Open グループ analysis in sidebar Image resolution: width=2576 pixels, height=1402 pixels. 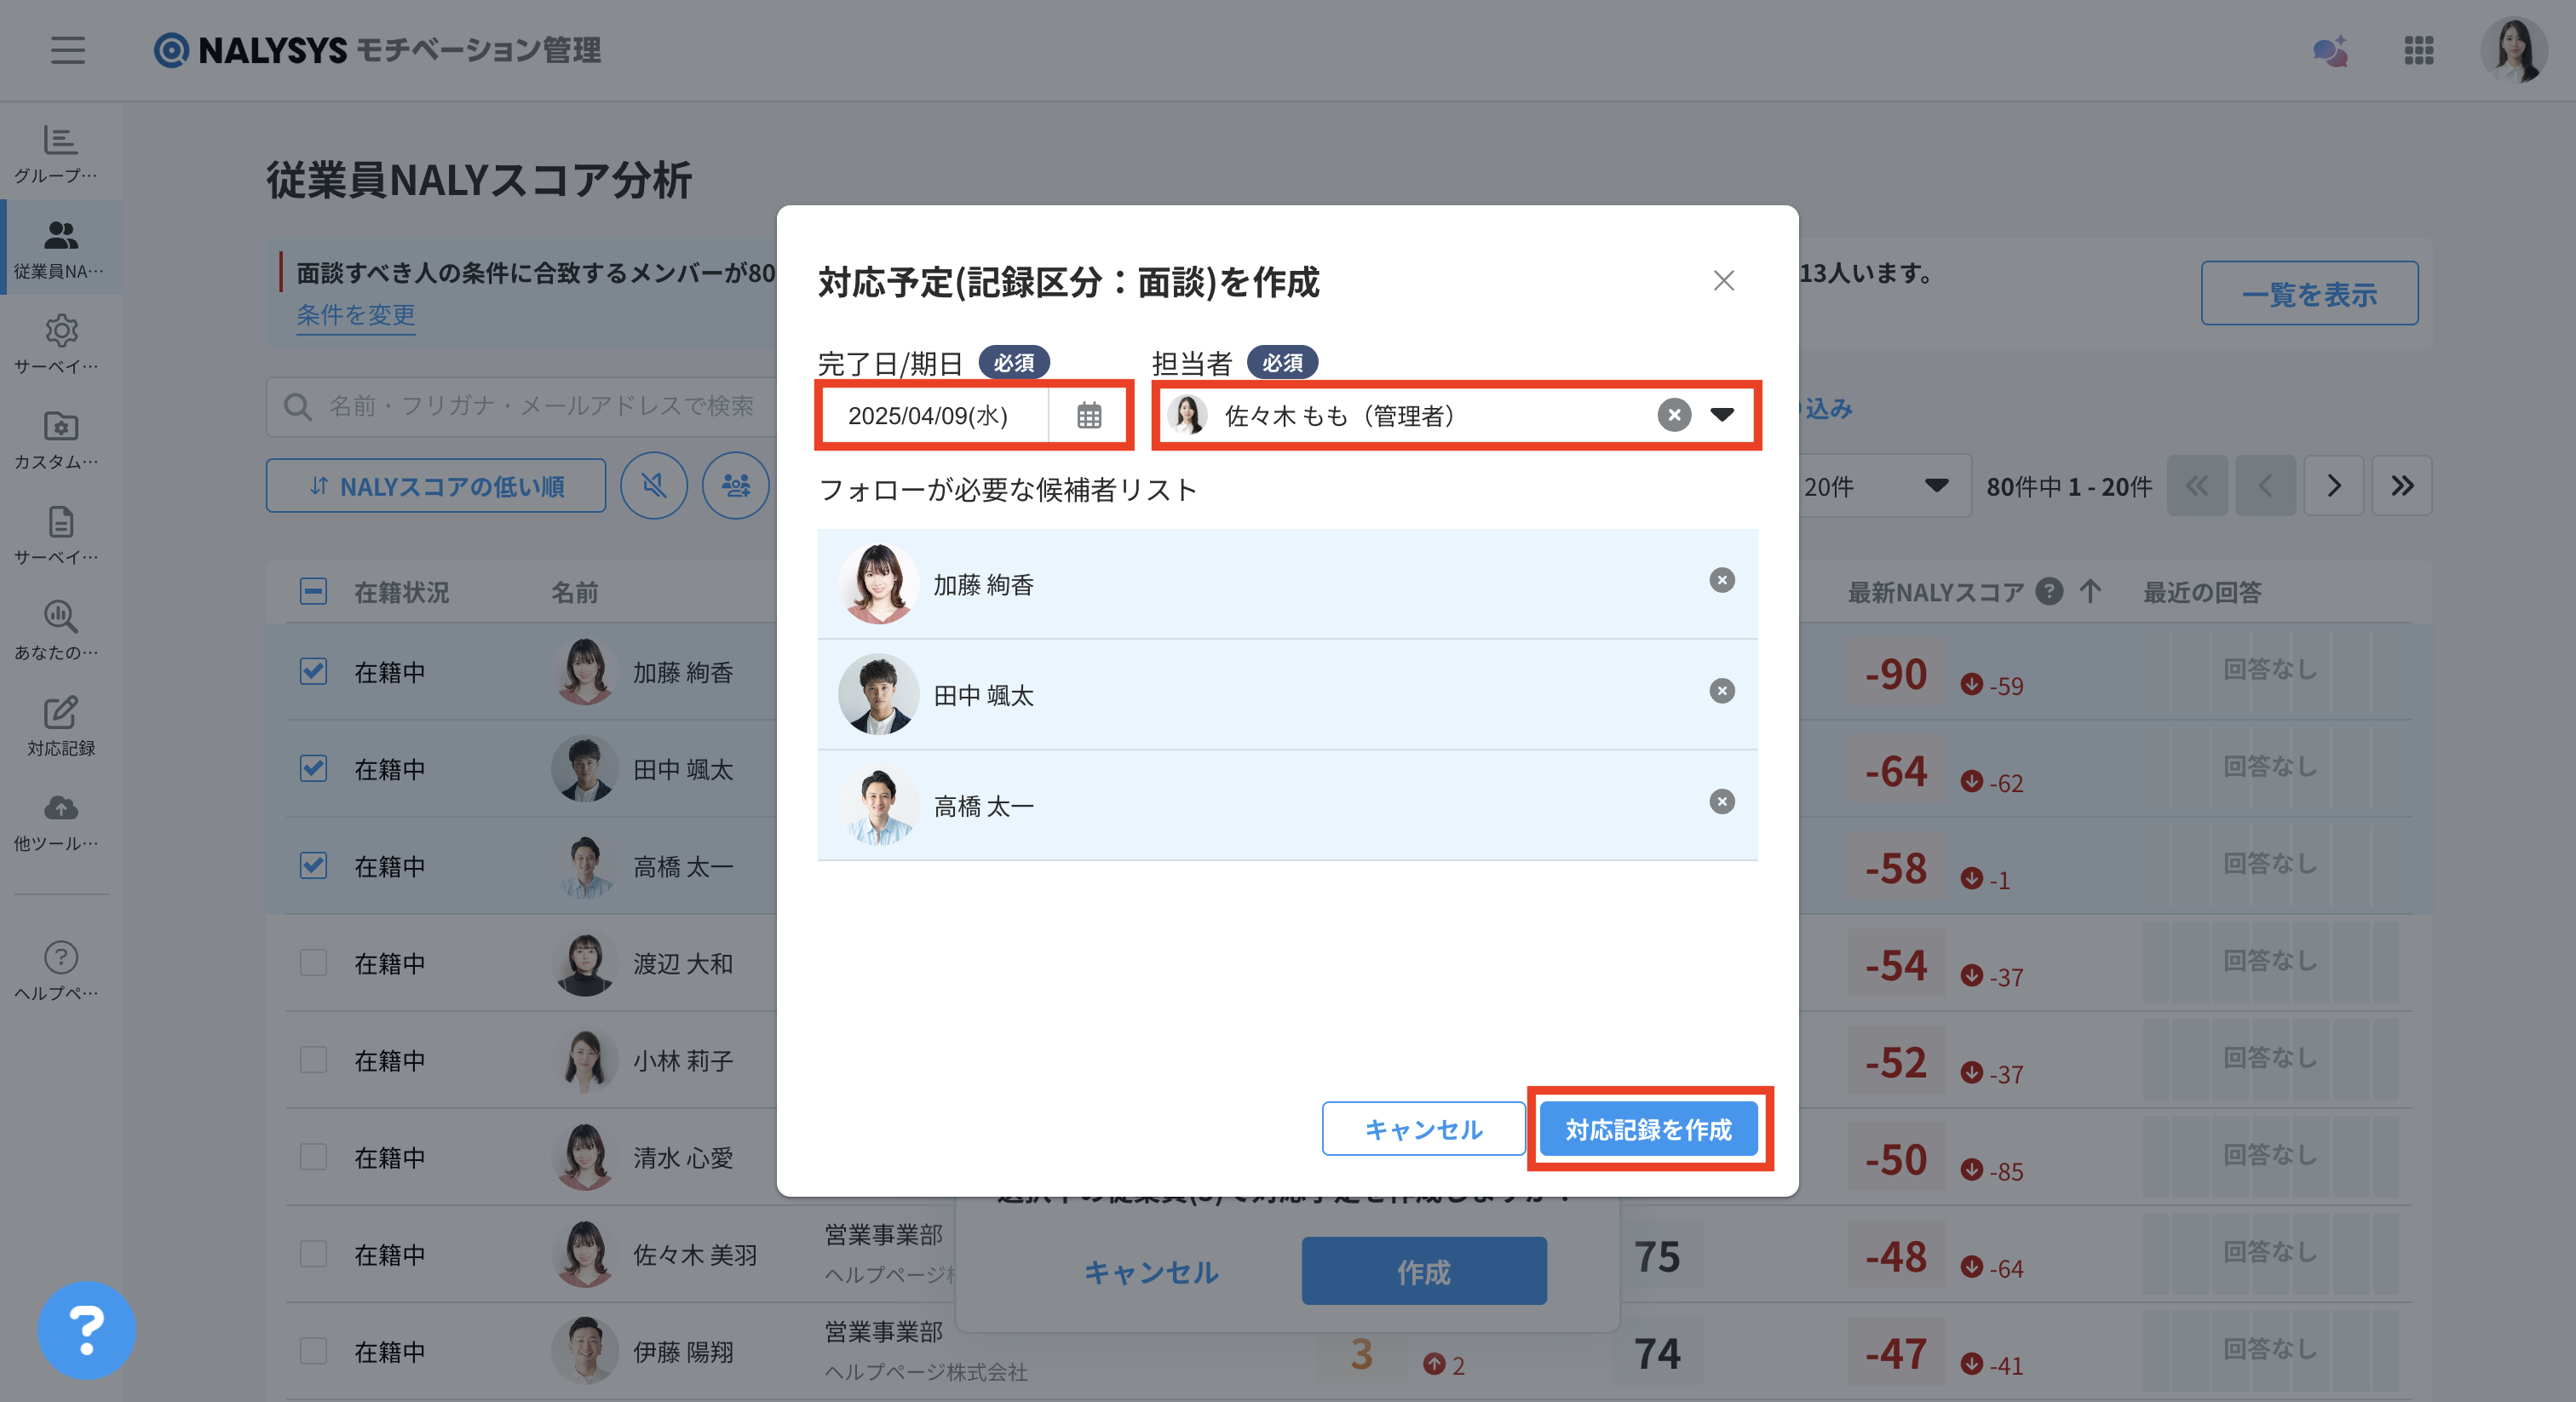[61, 153]
